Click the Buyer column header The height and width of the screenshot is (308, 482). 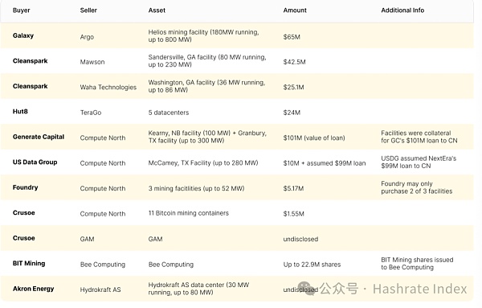[x=21, y=10]
